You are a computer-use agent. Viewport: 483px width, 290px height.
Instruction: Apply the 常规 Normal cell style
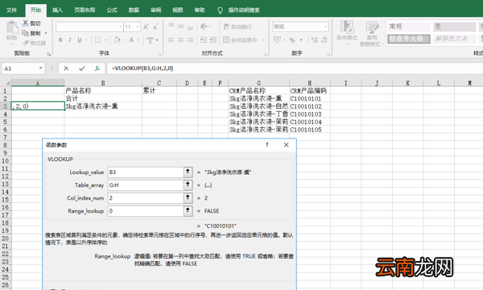click(x=408, y=27)
